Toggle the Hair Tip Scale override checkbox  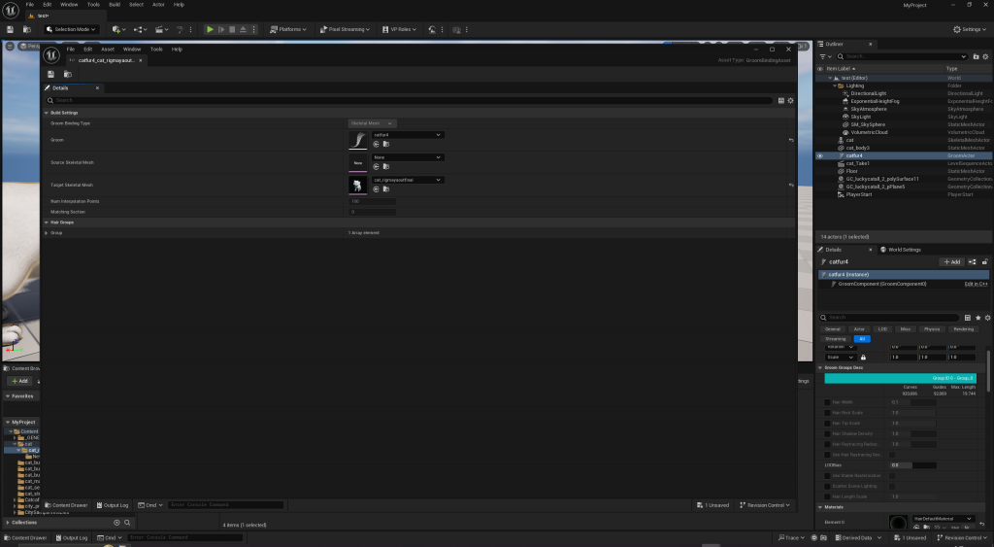tap(827, 424)
